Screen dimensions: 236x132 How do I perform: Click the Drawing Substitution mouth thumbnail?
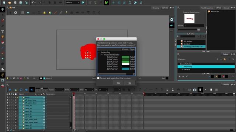tap(189, 19)
